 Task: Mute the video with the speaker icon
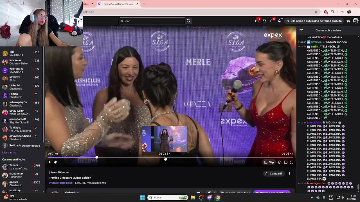click(x=55, y=162)
